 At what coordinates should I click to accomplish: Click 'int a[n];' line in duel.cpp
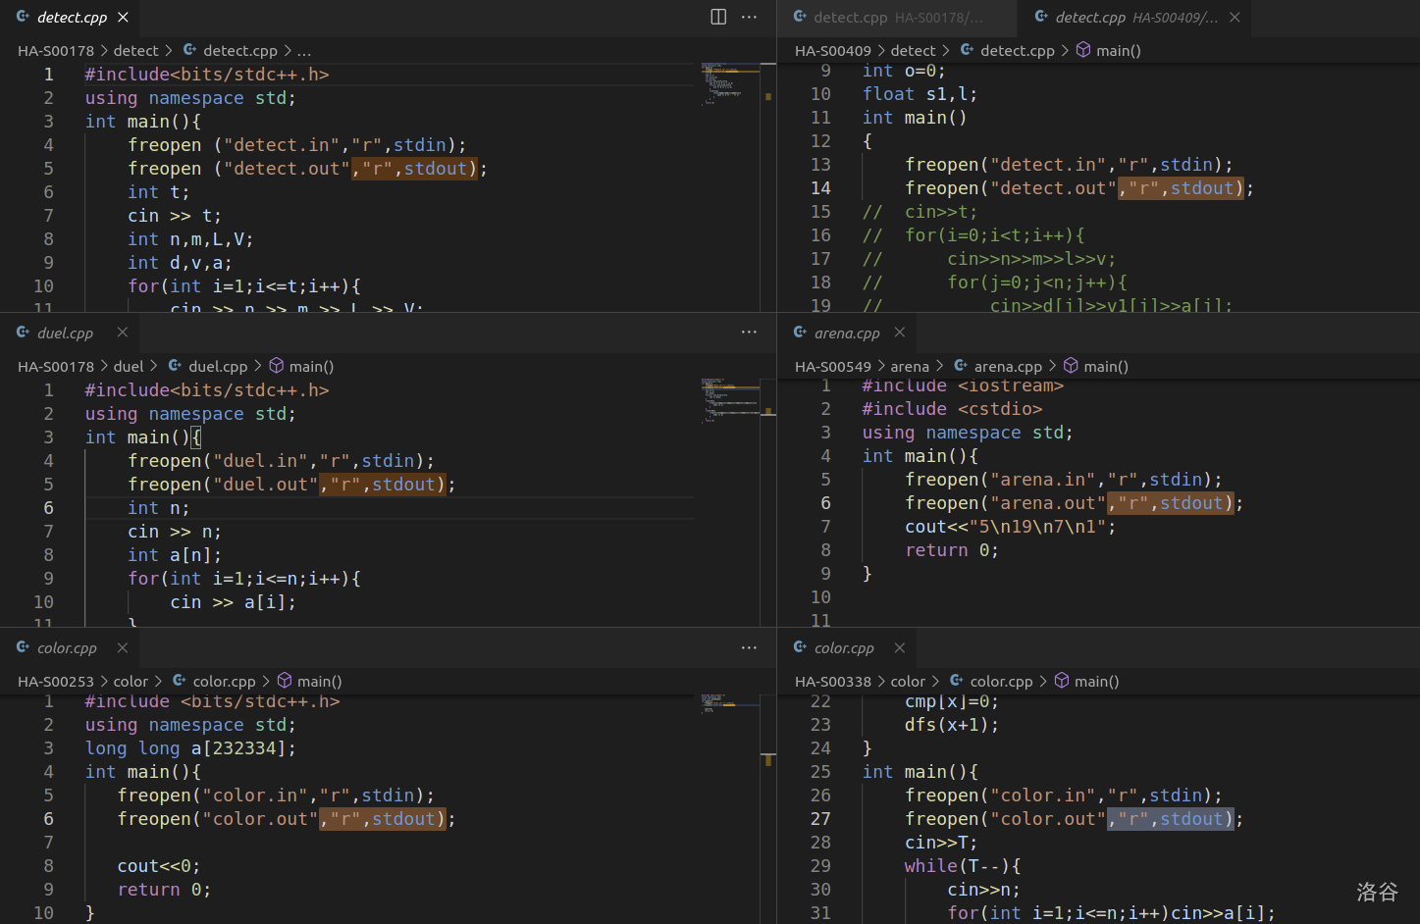coord(174,555)
